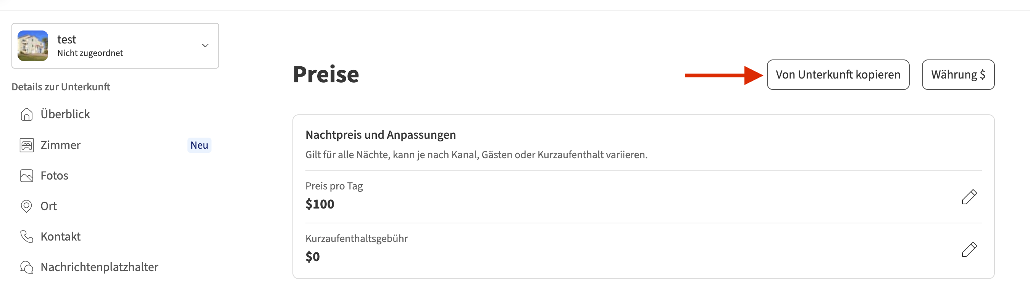Image resolution: width=1030 pixels, height=292 pixels.
Task: Click the house icon beside Überblick
Action: pyautogui.click(x=26, y=114)
